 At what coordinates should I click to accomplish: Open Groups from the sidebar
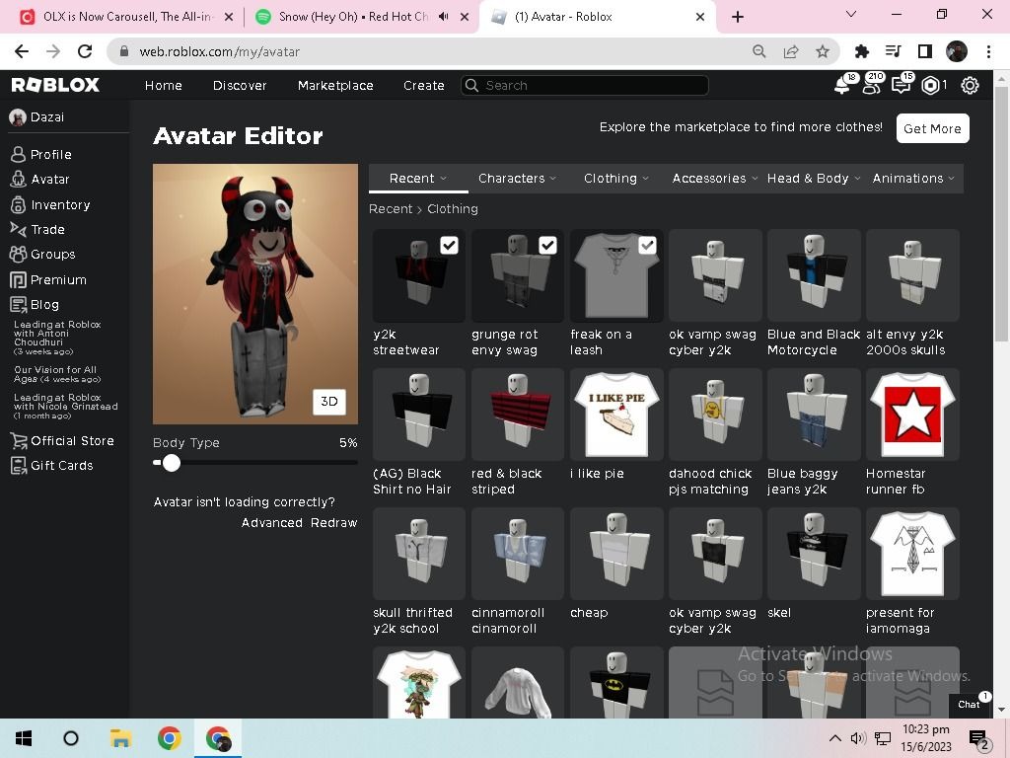(x=51, y=254)
